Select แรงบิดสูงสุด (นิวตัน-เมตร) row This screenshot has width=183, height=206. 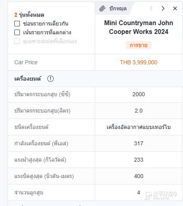tap(95, 176)
